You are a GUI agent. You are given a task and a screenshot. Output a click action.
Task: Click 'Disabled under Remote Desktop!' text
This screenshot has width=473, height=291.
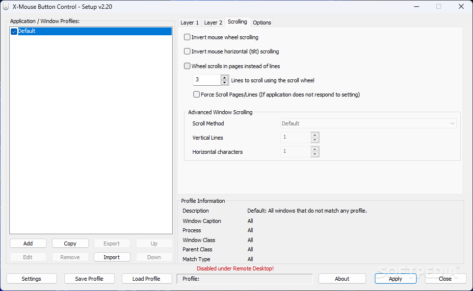[x=236, y=268]
